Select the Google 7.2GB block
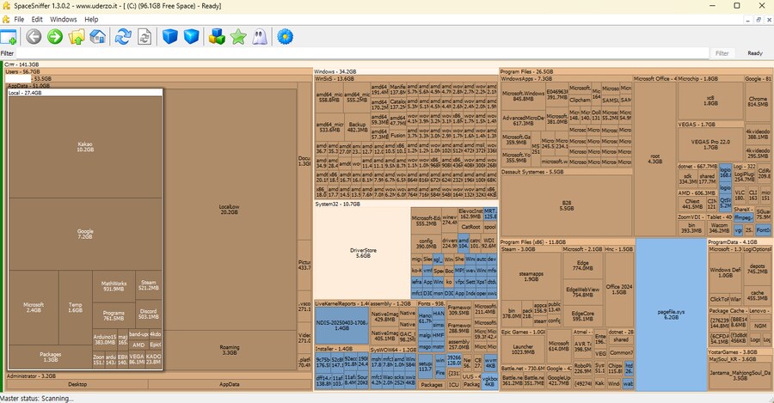Screen dimensions: 774x403 [x=85, y=234]
